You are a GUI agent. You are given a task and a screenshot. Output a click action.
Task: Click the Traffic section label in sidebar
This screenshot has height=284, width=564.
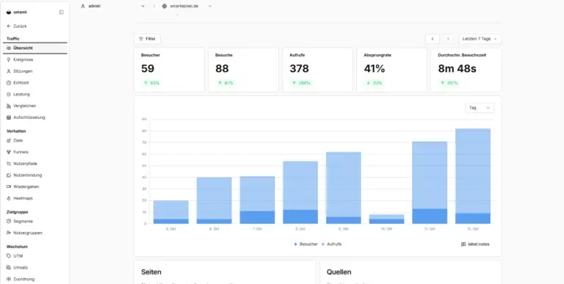[13, 38]
